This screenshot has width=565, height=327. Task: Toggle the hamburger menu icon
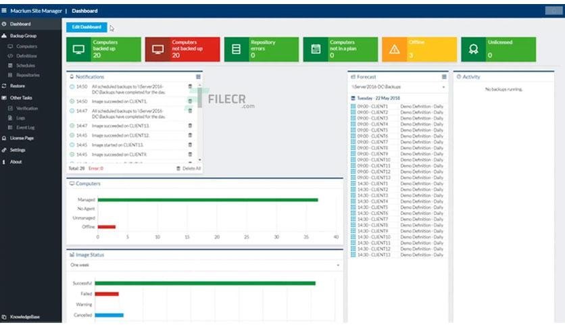(x=4, y=11)
